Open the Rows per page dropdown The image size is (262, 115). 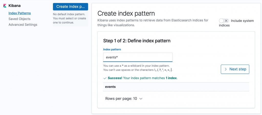[124, 99]
